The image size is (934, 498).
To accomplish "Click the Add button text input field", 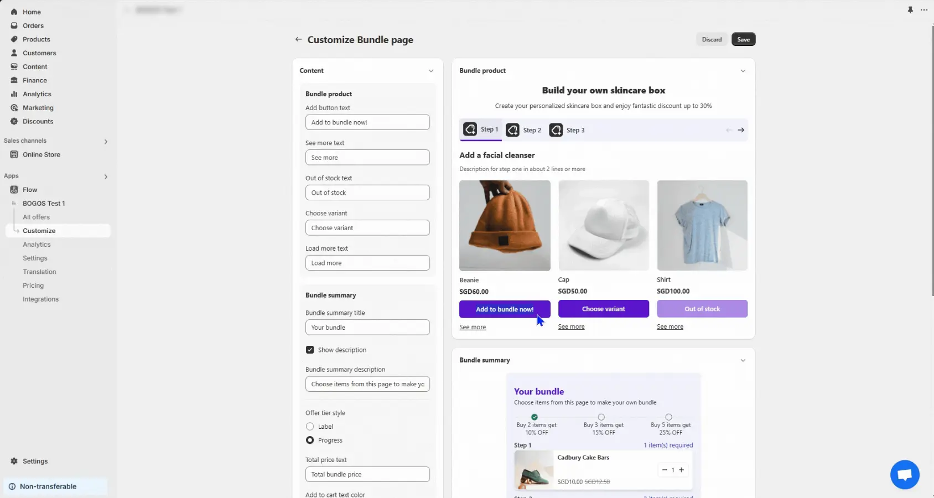I will point(367,122).
